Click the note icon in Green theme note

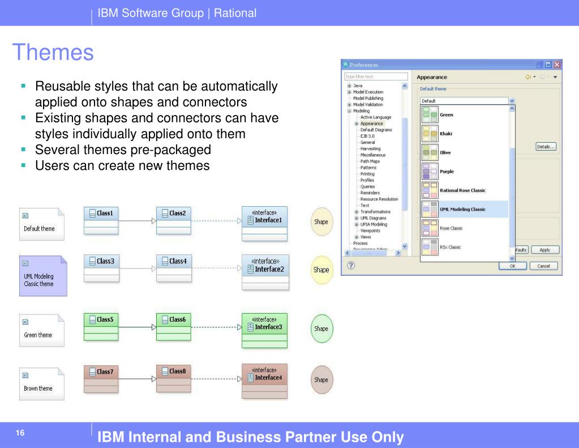pyautogui.click(x=25, y=322)
